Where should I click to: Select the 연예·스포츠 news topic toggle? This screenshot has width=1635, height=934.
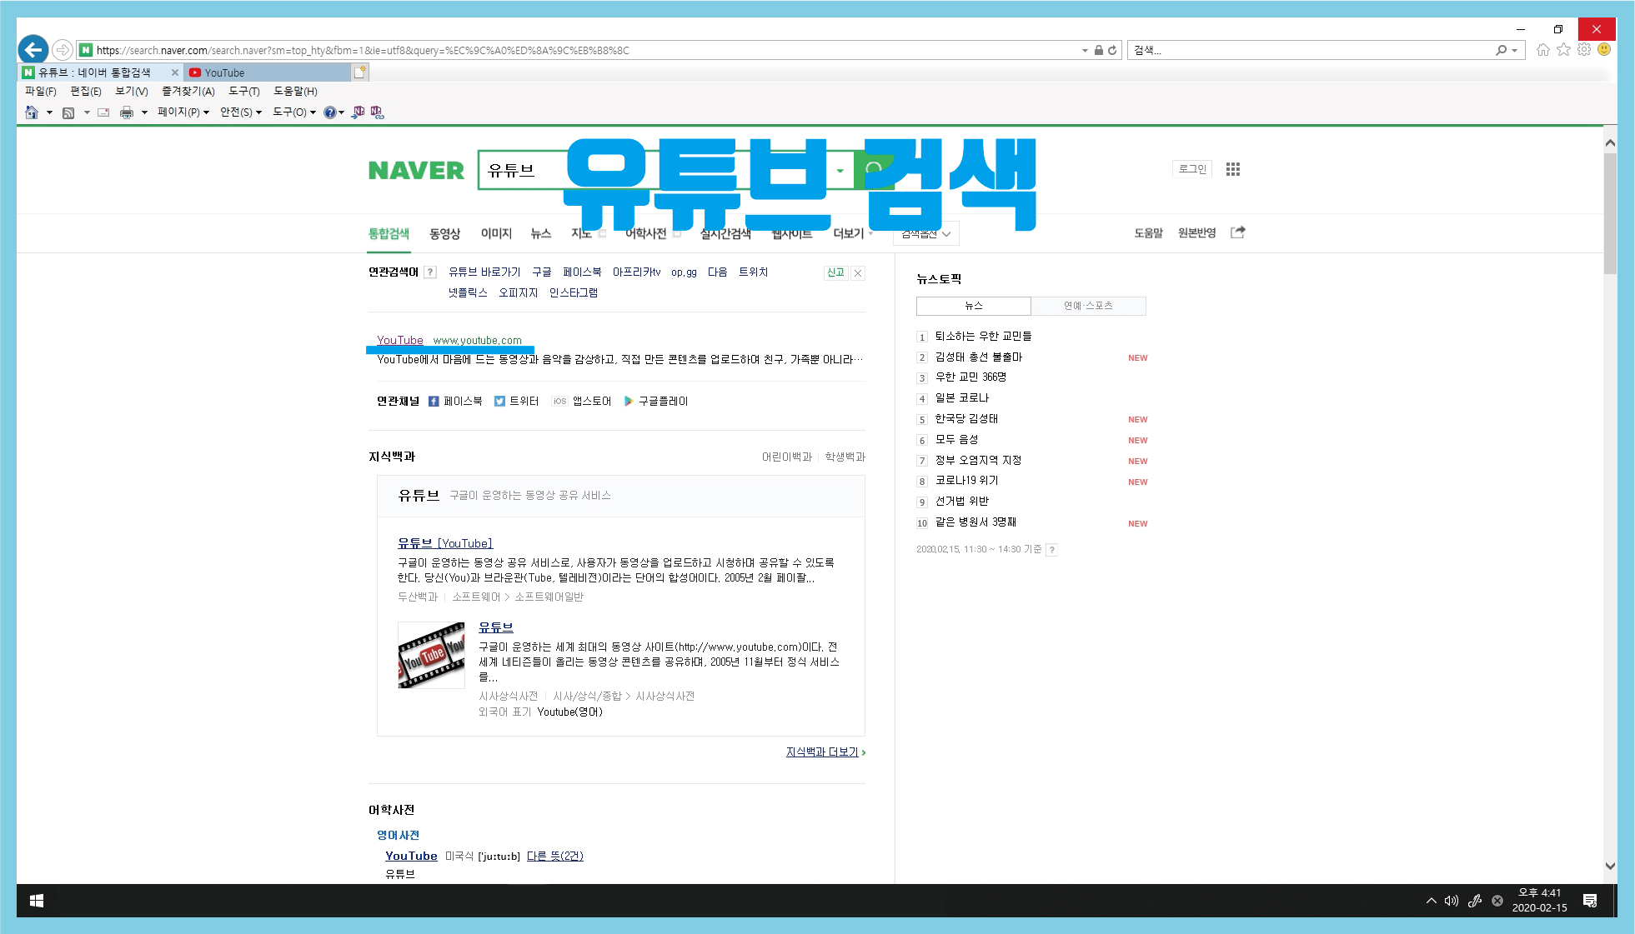pos(1088,306)
